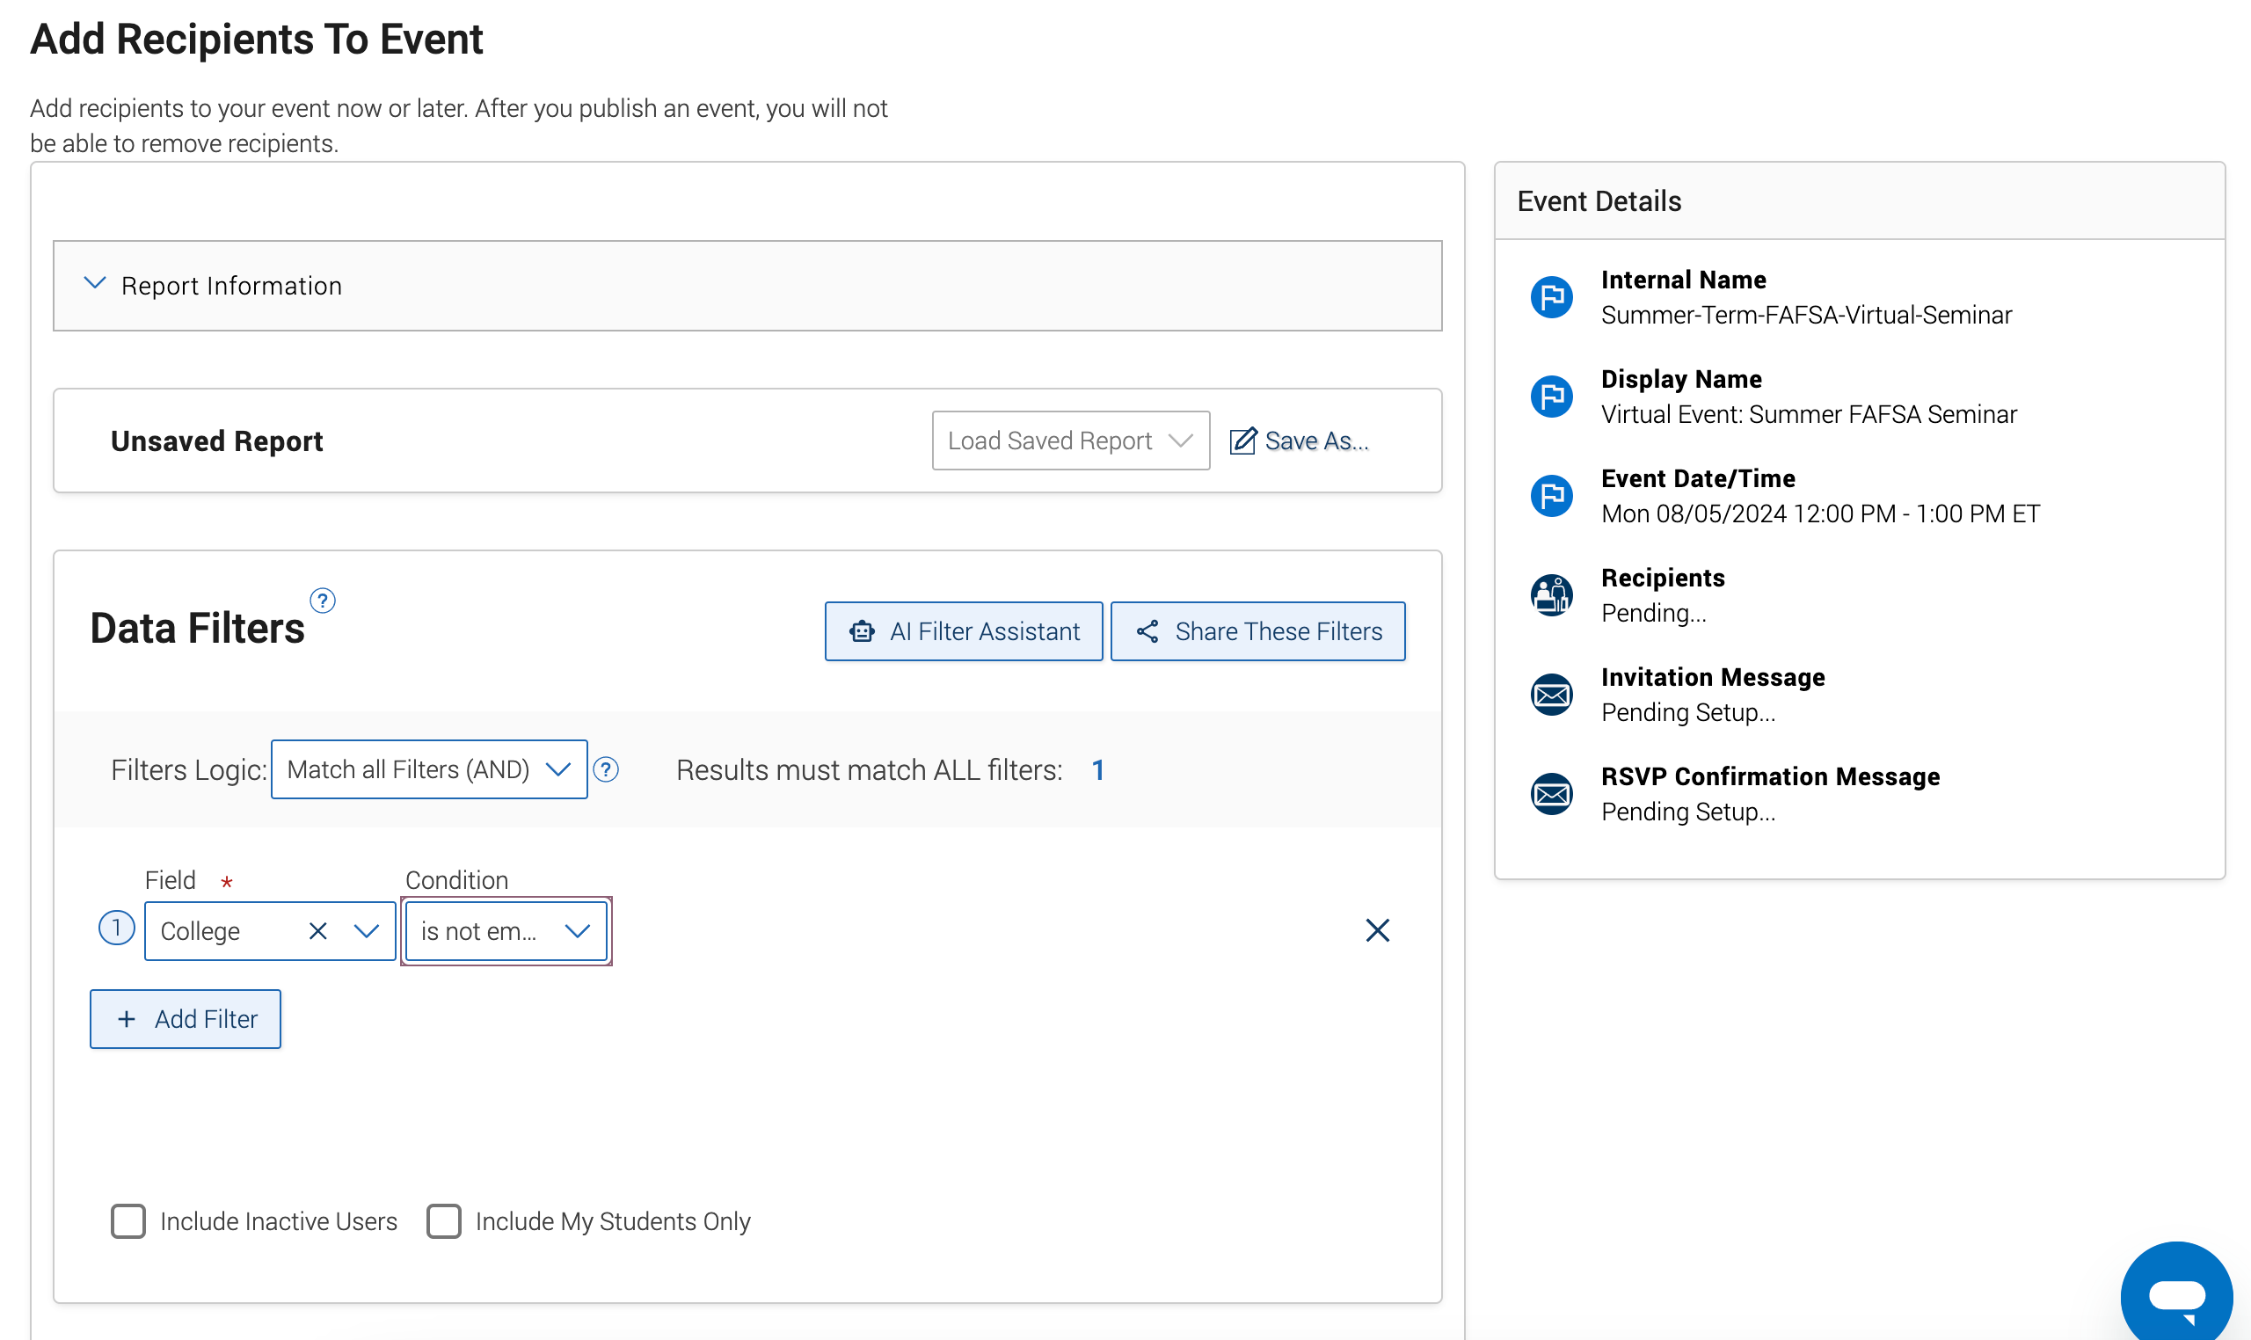Click the help icon next to Filters Logic
The width and height of the screenshot is (2251, 1340).
(x=606, y=769)
